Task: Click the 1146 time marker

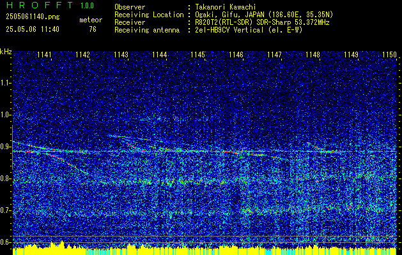Action: (x=236, y=55)
